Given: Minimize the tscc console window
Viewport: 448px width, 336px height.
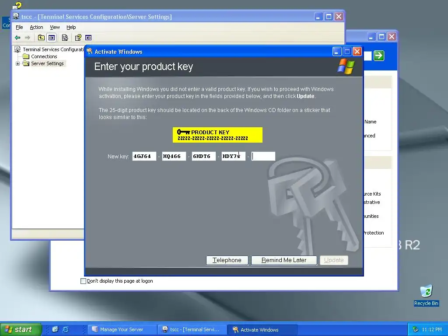Looking at the screenshot, I should (318, 17).
